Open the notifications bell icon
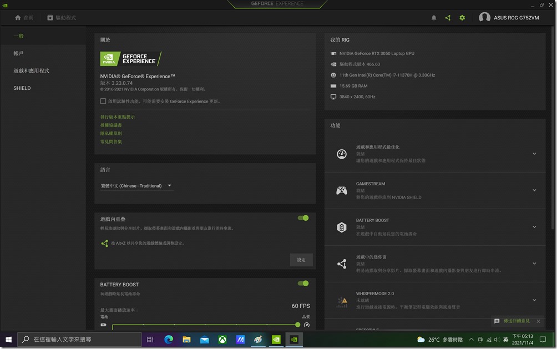This screenshot has width=557, height=349. coord(434,17)
